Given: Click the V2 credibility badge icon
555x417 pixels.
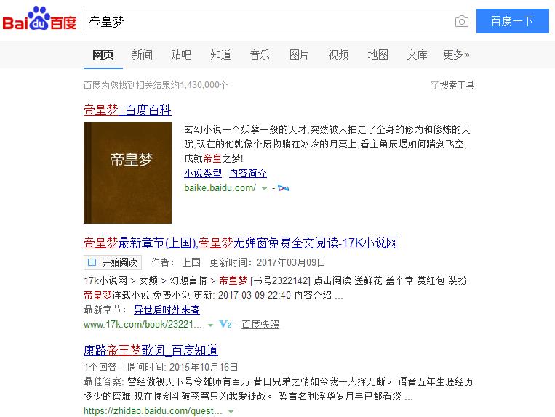Looking at the screenshot, I should 225,324.
